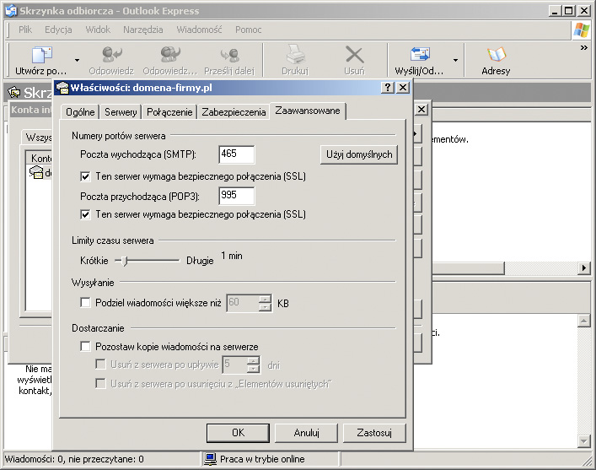Expand the toolbar overflow chevron
The width and height of the screenshot is (596, 470).
pyautogui.click(x=584, y=47)
